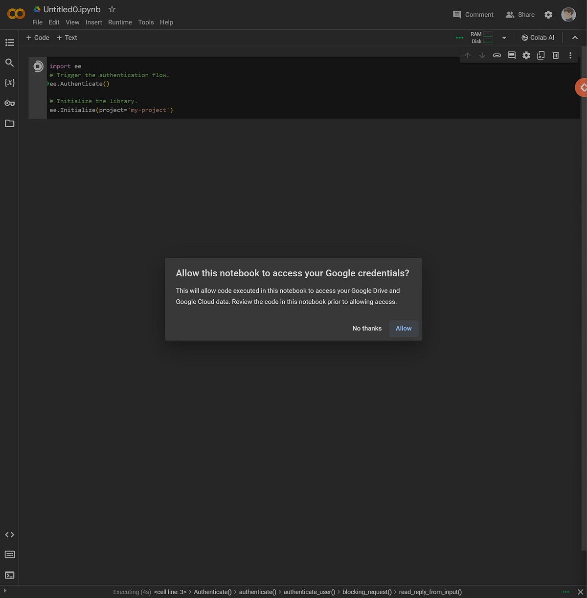Open the code snippets pane
The width and height of the screenshot is (587, 598).
click(9, 534)
